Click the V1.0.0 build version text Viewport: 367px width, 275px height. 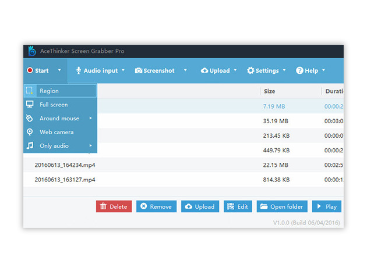pos(306,223)
